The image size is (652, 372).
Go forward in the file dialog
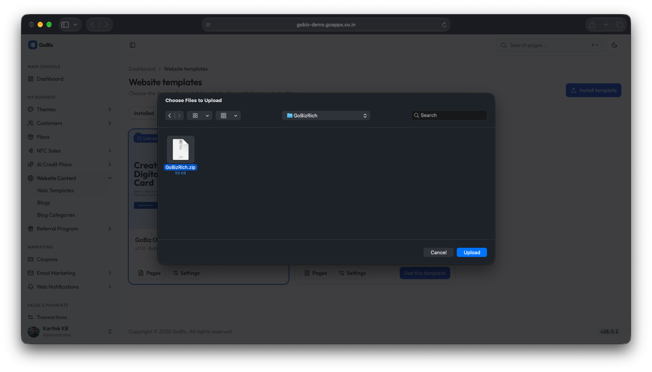(179, 115)
